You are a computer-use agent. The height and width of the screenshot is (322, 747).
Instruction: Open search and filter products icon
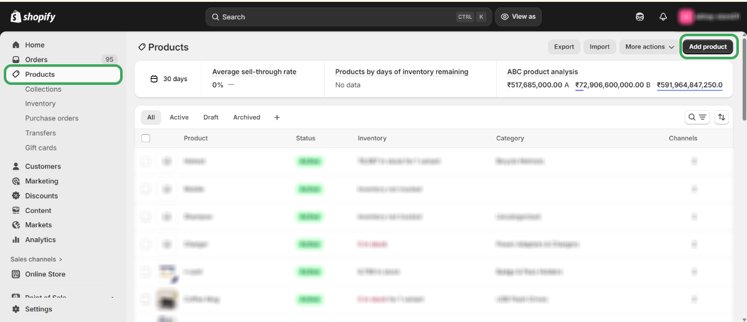pos(697,117)
